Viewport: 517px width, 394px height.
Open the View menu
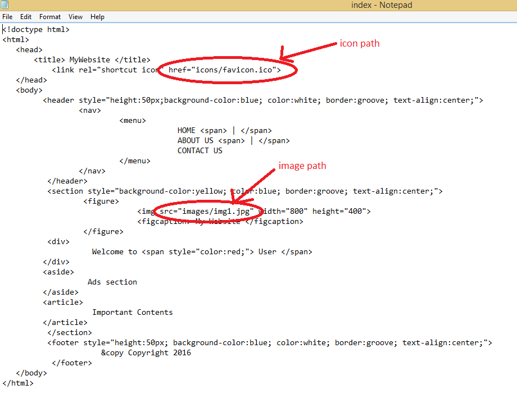click(x=75, y=16)
